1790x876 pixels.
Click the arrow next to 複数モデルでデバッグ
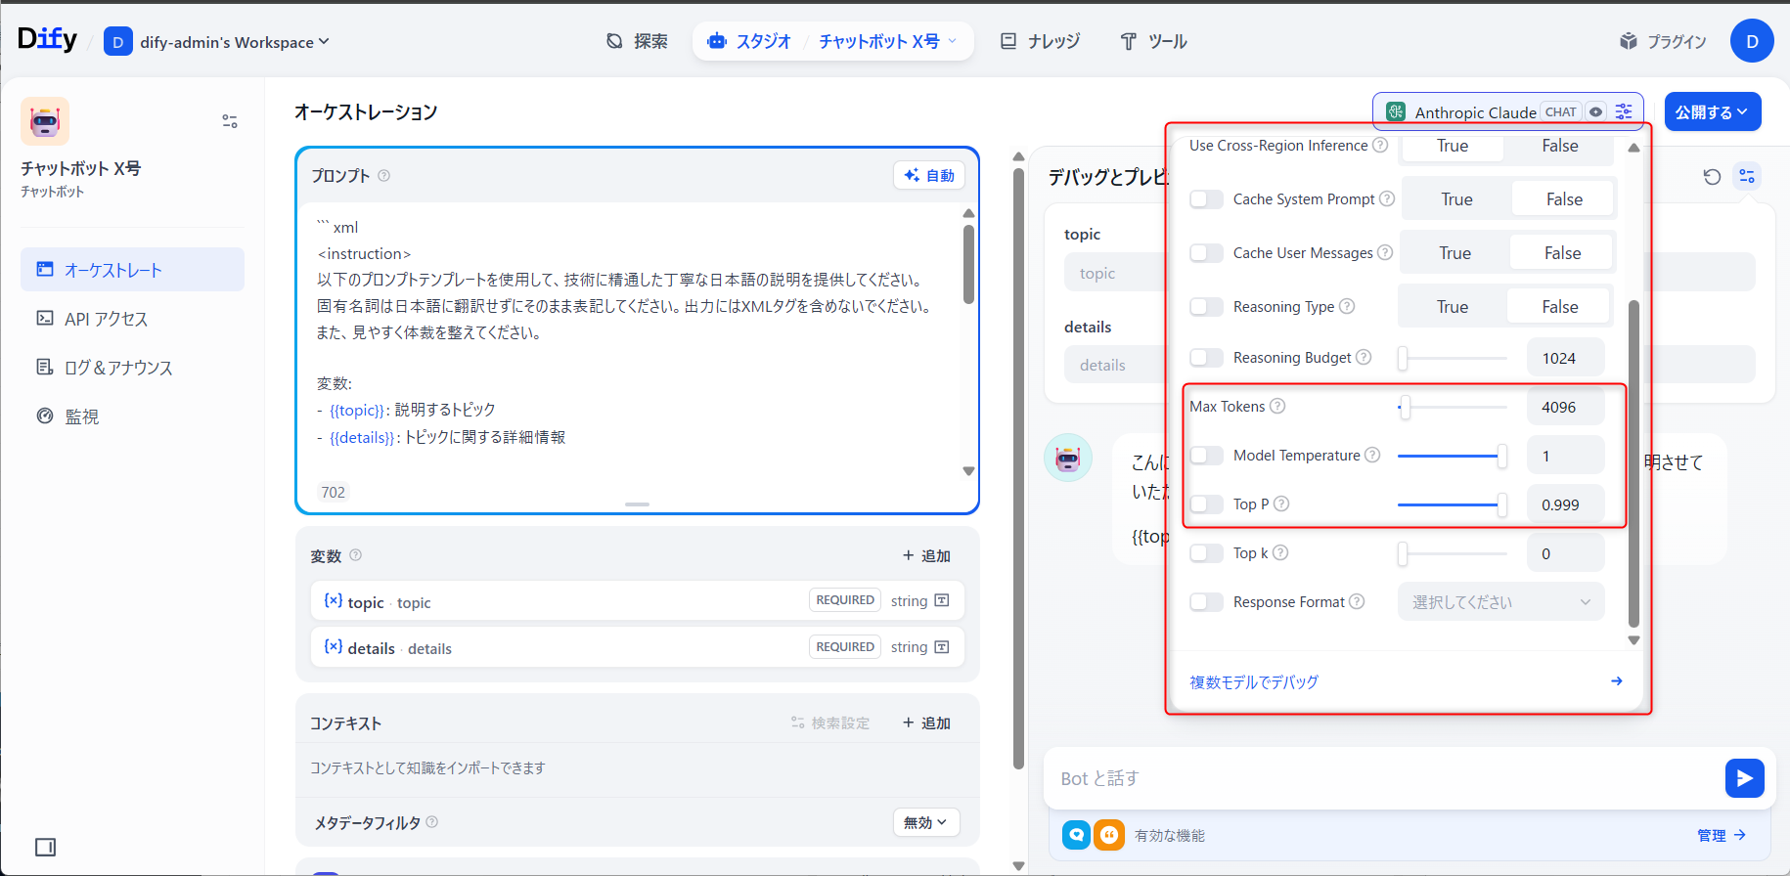coord(1617,681)
